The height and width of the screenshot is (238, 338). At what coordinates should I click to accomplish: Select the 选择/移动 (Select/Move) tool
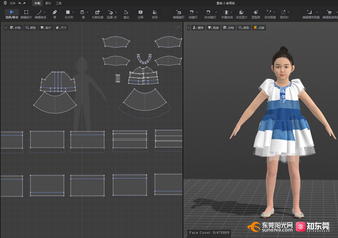coord(11,14)
